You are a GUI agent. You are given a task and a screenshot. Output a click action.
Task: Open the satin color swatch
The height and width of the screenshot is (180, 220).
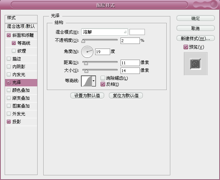tap(137, 32)
